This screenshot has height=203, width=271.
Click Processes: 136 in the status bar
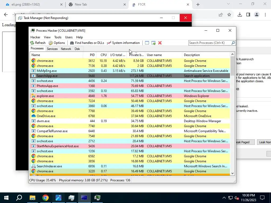pos(120,180)
